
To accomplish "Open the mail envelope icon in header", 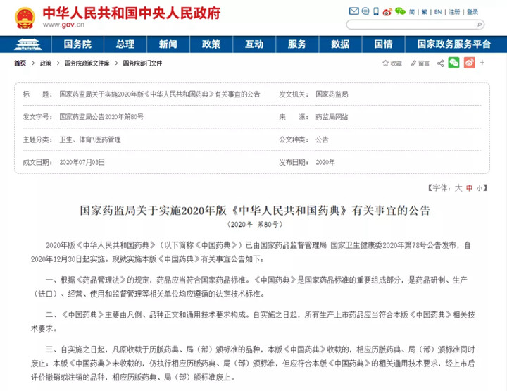I will tap(354, 11).
